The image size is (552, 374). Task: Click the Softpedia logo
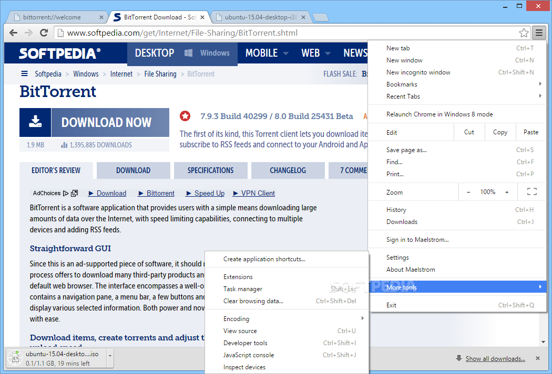coord(59,54)
